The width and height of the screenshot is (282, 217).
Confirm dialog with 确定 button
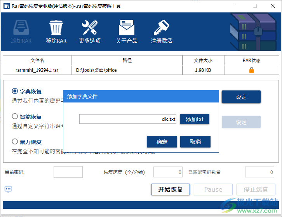(162, 142)
